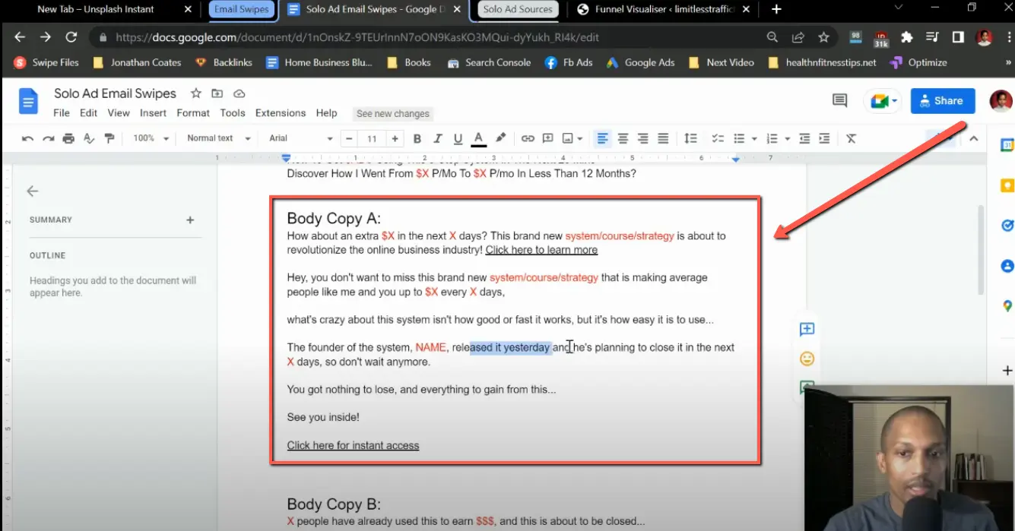The image size is (1015, 531).
Task: Bookmark the current page with the star
Action: (x=824, y=36)
